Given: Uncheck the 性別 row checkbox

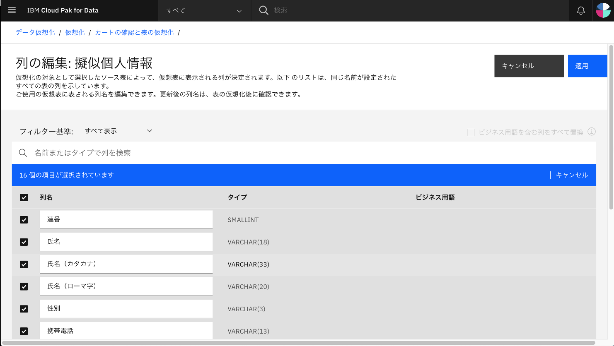Looking at the screenshot, I should (24, 309).
